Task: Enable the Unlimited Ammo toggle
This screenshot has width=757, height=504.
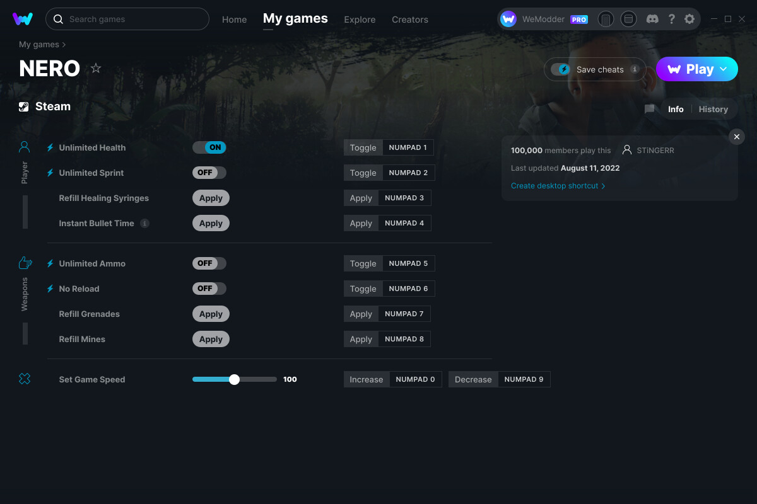Action: point(209,263)
